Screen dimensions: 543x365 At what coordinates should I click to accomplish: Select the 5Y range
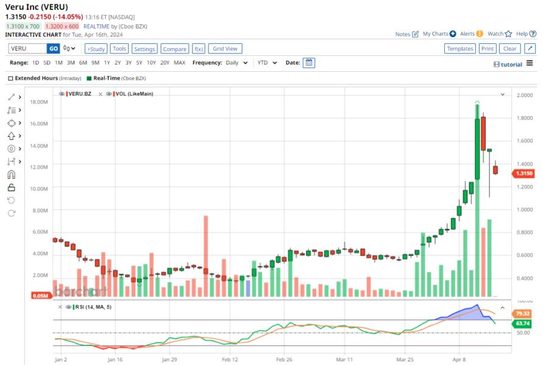point(139,63)
